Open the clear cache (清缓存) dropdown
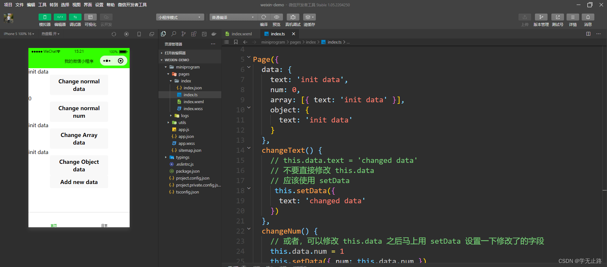607x267 pixels. click(x=309, y=17)
